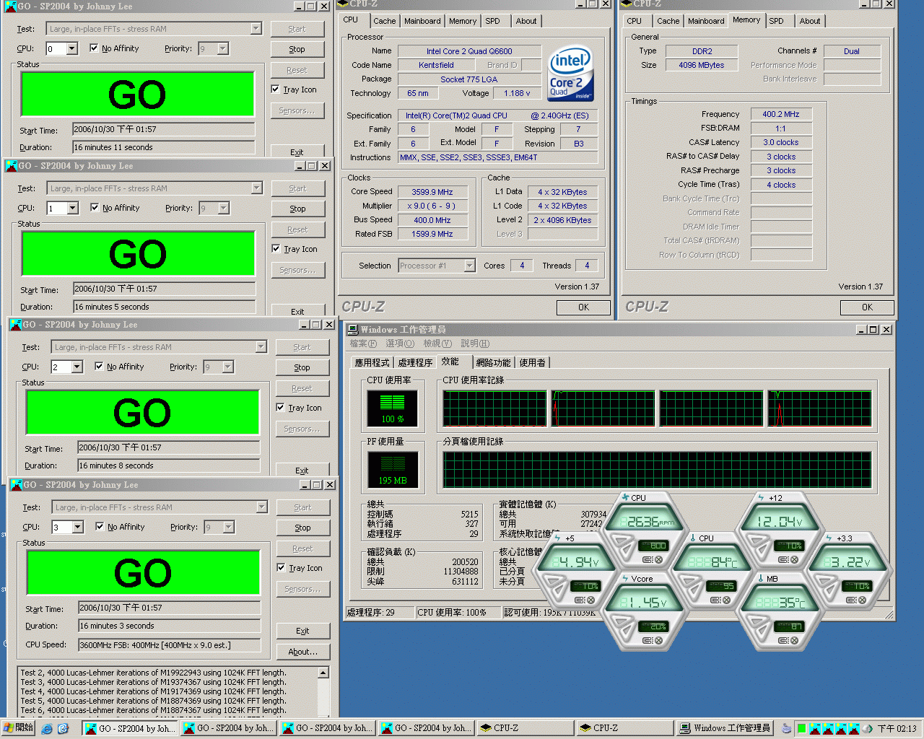Open 網路功能 tab in Task Manager
The width and height of the screenshot is (924, 739).
coord(493,362)
